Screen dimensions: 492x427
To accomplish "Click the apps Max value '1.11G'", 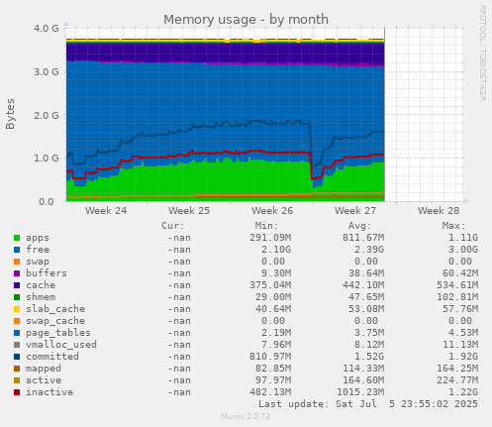I will 463,238.
